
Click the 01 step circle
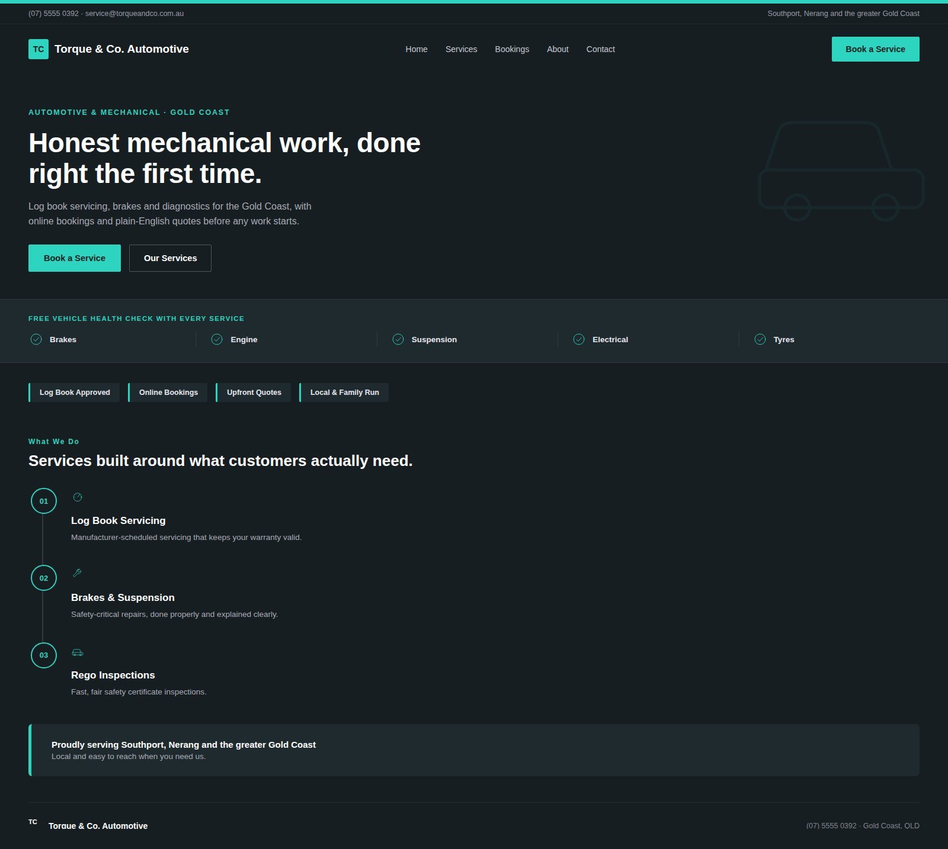(x=44, y=501)
